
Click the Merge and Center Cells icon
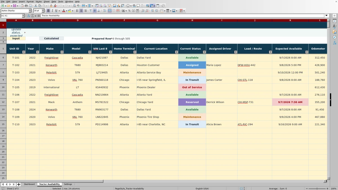pyautogui.click(x=110, y=11)
